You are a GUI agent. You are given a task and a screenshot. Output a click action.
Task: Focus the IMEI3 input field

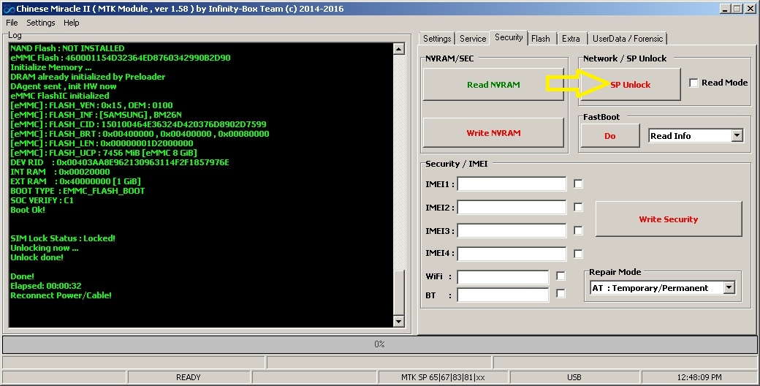[x=512, y=230]
